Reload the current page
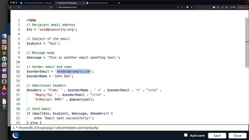 (x=19, y=7)
